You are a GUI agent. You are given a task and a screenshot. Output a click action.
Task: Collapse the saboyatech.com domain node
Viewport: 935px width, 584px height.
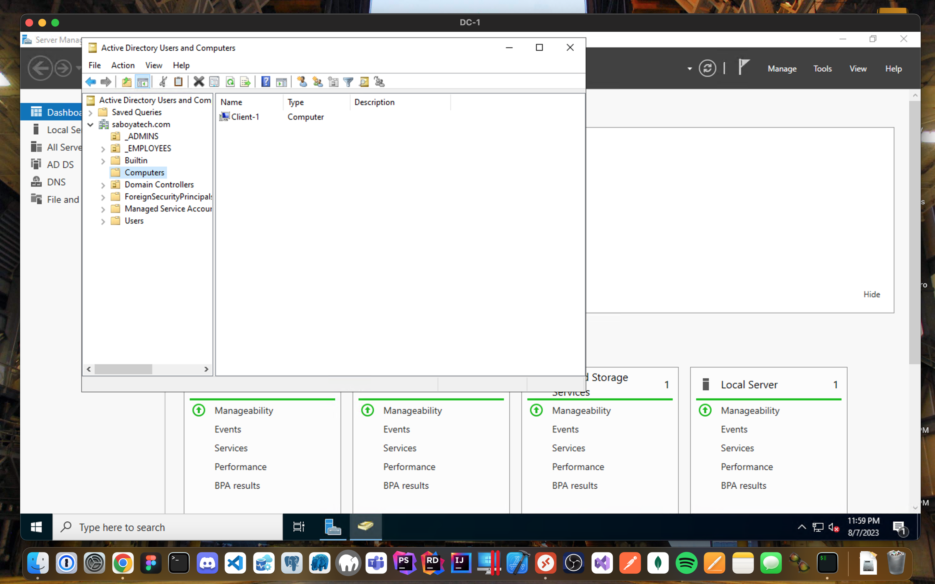tap(90, 124)
